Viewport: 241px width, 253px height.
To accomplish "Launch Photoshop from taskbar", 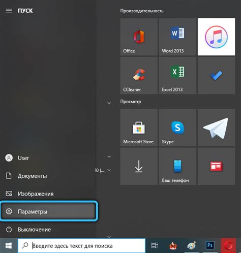I will (x=210, y=245).
